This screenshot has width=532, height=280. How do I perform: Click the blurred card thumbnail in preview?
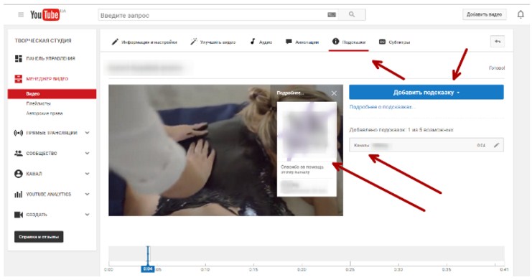pos(307,131)
